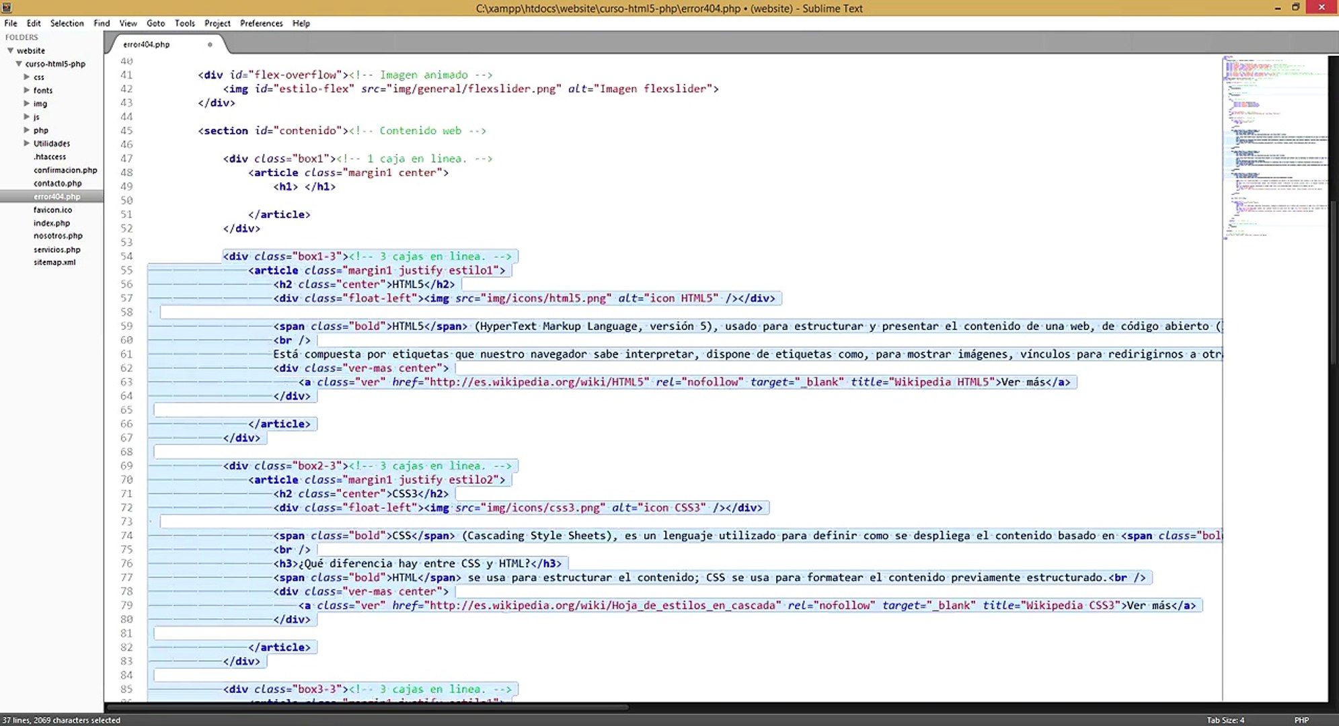Expand the Utilidades folder arrow
The image size is (1339, 726).
(27, 143)
